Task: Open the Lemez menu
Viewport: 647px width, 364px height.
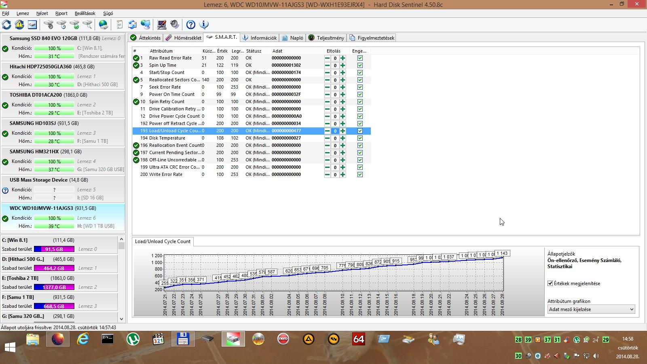Action: point(23,13)
